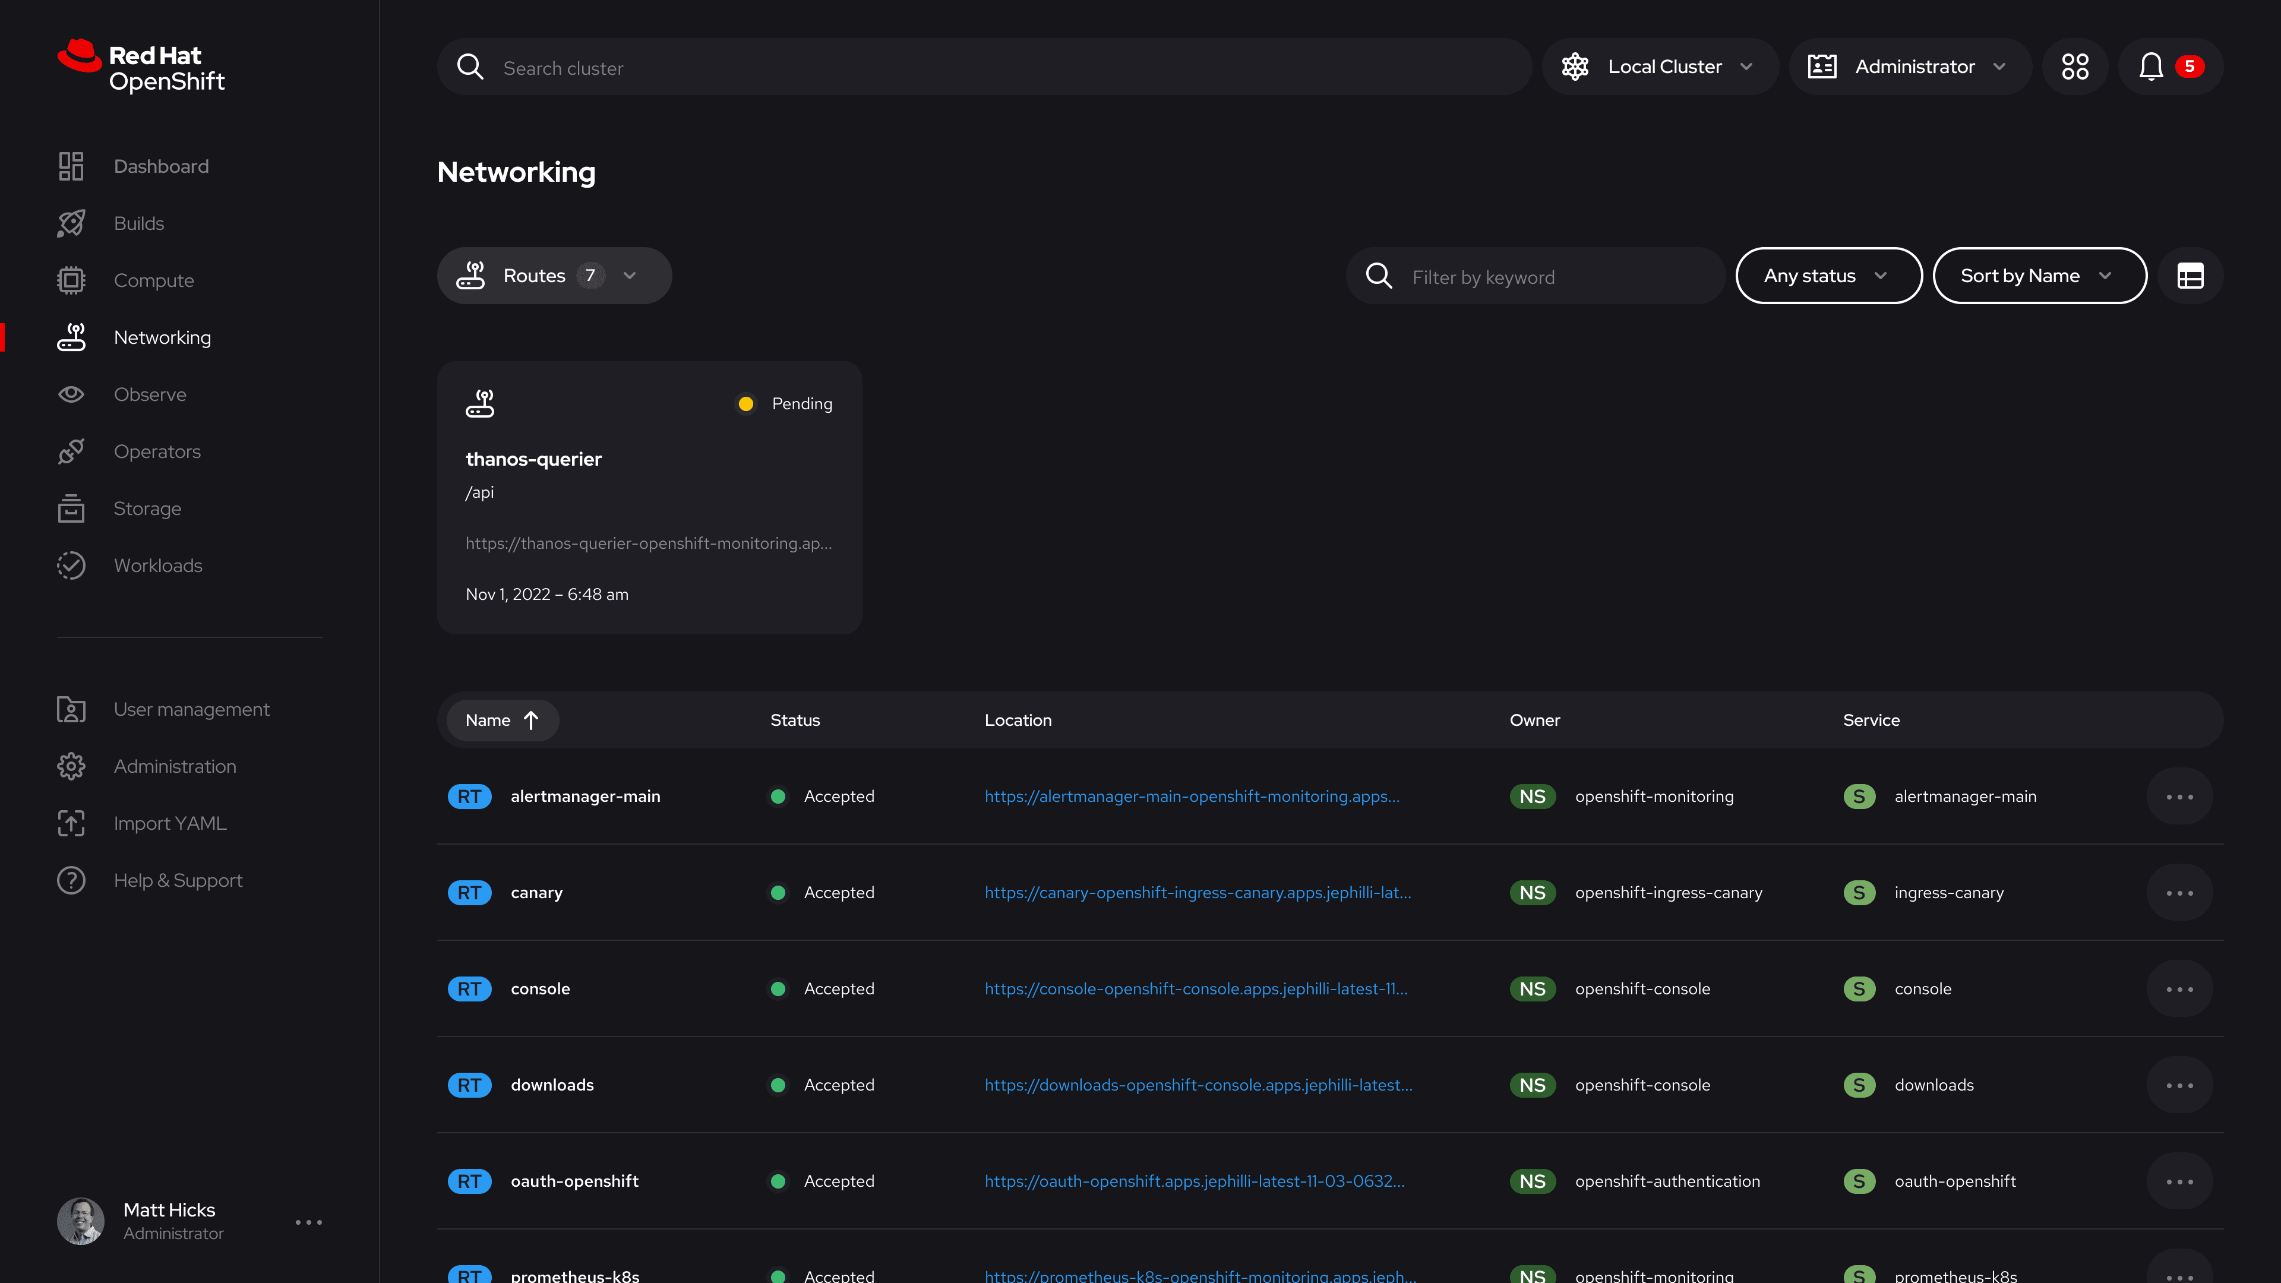Click the NS badge for openshift-ingress-canary

(x=1532, y=893)
